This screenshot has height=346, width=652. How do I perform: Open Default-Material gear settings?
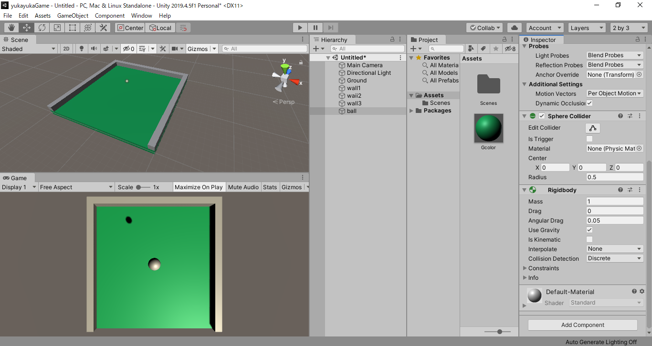tap(642, 291)
